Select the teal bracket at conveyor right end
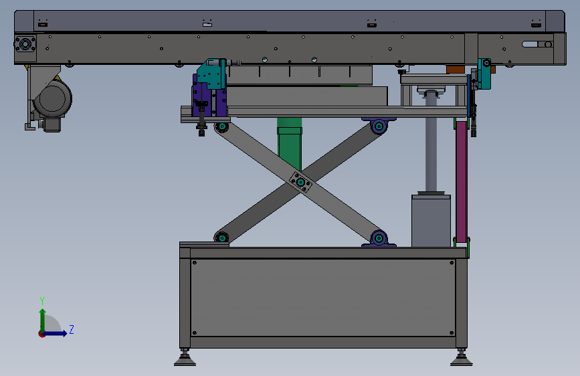The image size is (580, 376). tap(484, 74)
